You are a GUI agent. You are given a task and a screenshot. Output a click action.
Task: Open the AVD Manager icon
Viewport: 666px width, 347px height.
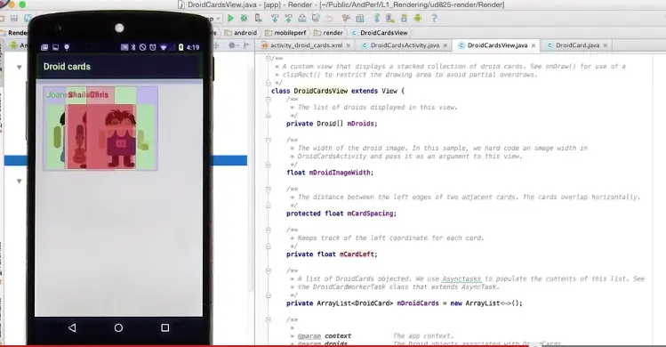[x=390, y=19]
